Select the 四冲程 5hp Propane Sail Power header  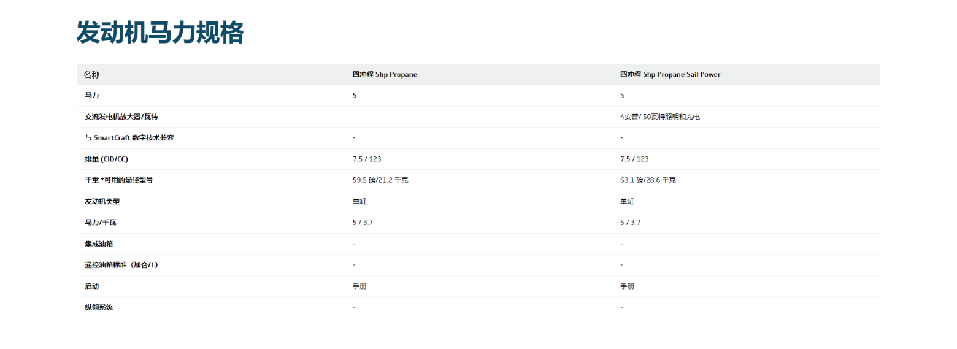(x=670, y=75)
